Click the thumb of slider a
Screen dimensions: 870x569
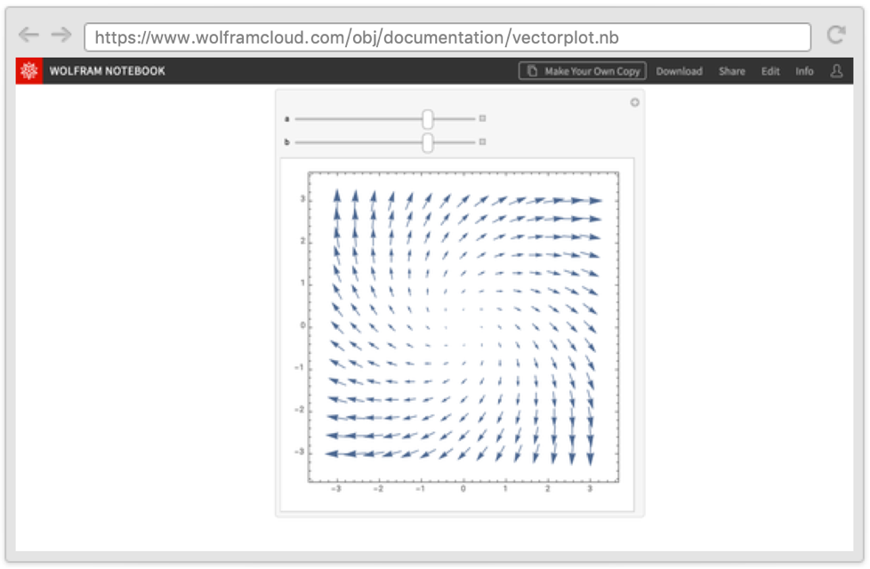428,118
